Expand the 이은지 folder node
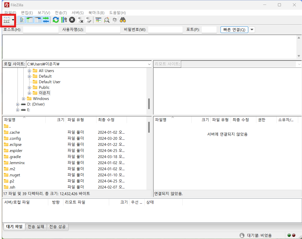302x239 pixels. point(29,93)
